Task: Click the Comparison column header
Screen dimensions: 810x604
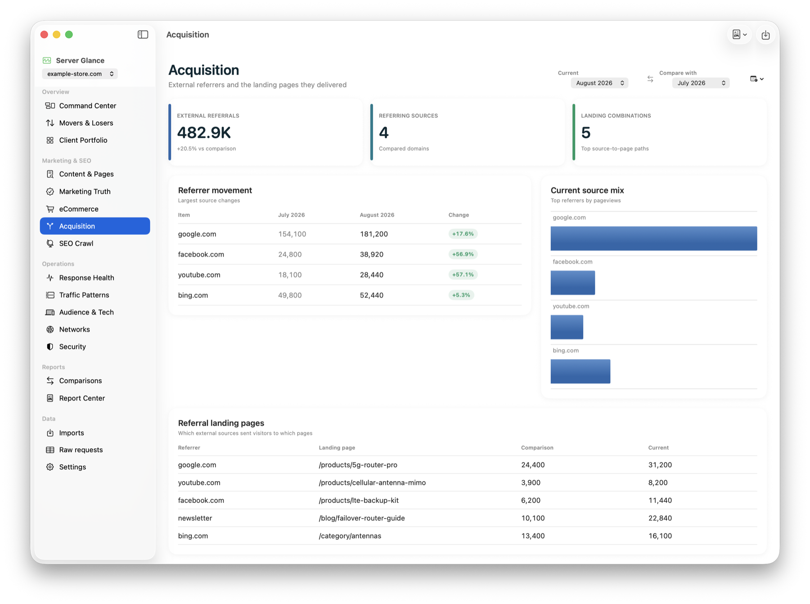Action: 537,448
